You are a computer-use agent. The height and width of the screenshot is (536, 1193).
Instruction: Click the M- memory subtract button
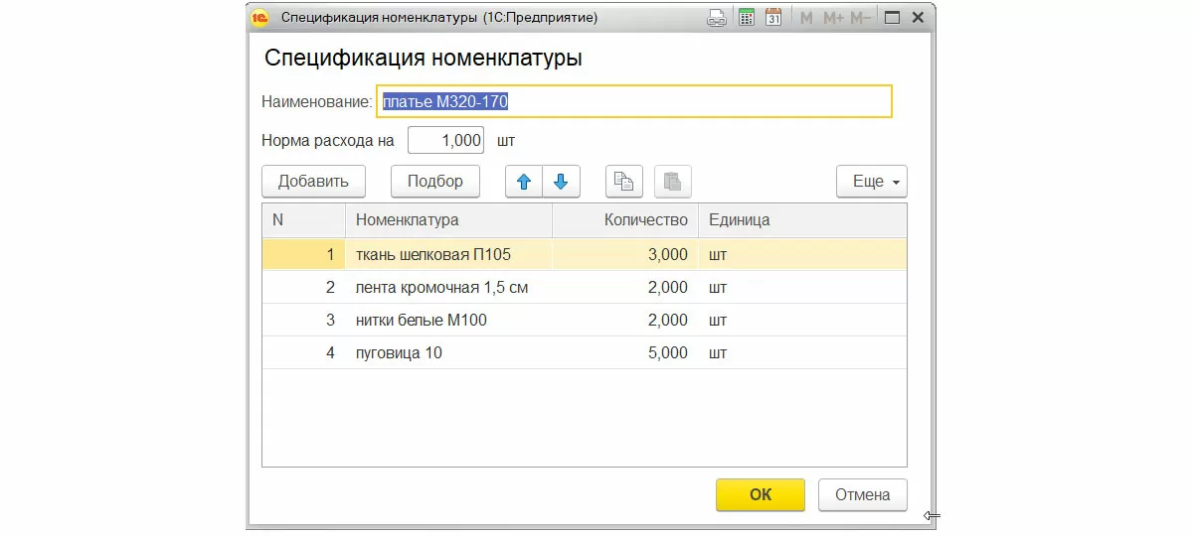[861, 18]
